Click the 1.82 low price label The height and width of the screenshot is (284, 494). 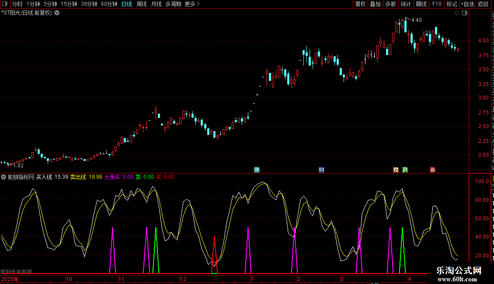pyautogui.click(x=18, y=166)
